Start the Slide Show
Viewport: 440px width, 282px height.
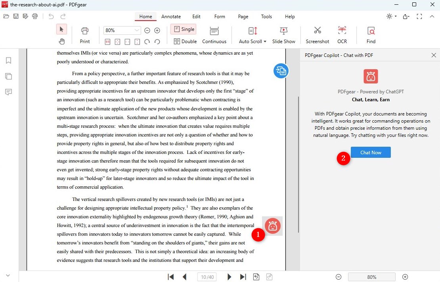(283, 35)
